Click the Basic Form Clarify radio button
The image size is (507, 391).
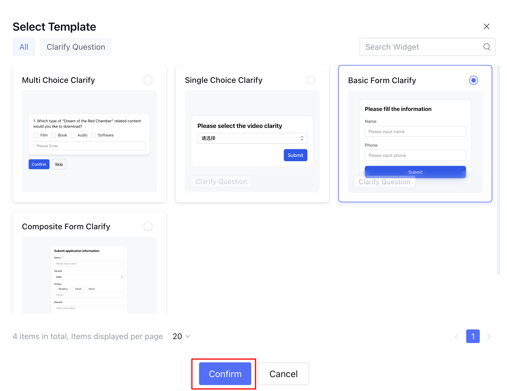coord(473,80)
